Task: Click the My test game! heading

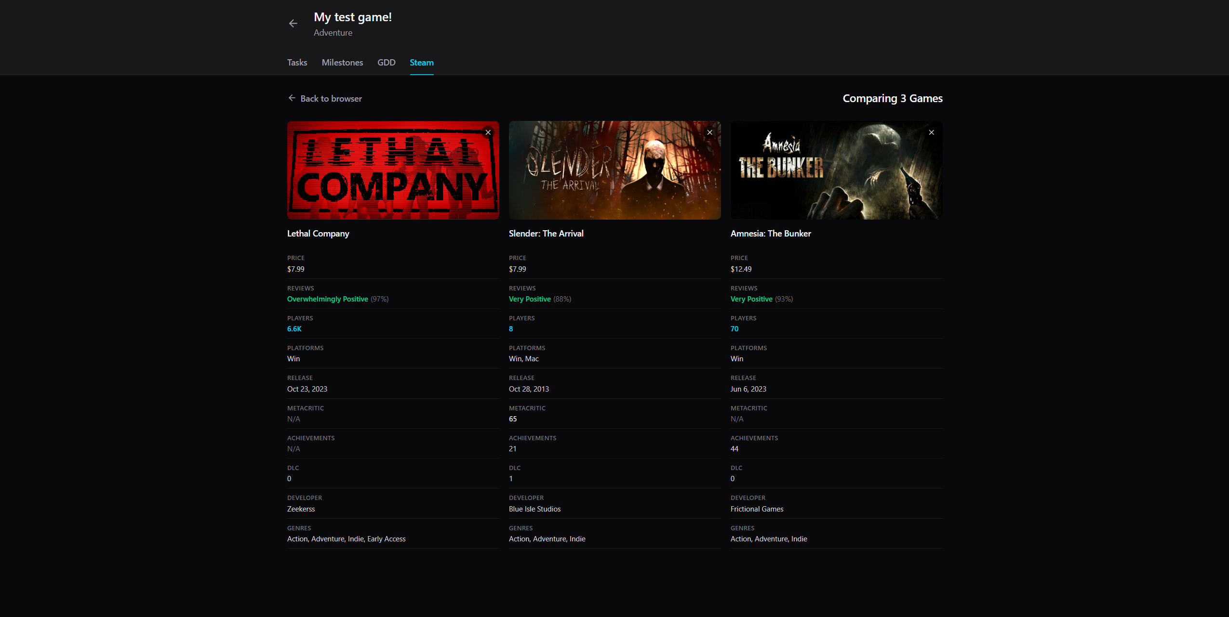Action: [x=353, y=17]
